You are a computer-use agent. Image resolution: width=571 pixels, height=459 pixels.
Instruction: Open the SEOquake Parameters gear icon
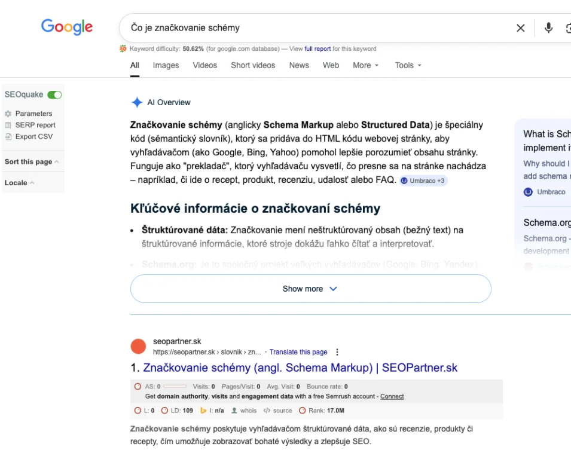pyautogui.click(x=8, y=114)
